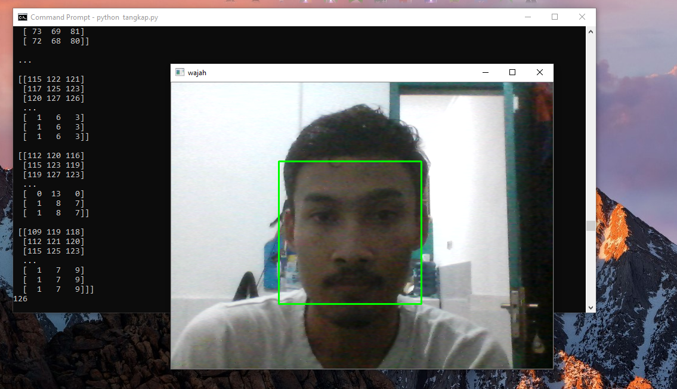
Task: Click inside the green face detection rectangle
Action: (x=350, y=231)
